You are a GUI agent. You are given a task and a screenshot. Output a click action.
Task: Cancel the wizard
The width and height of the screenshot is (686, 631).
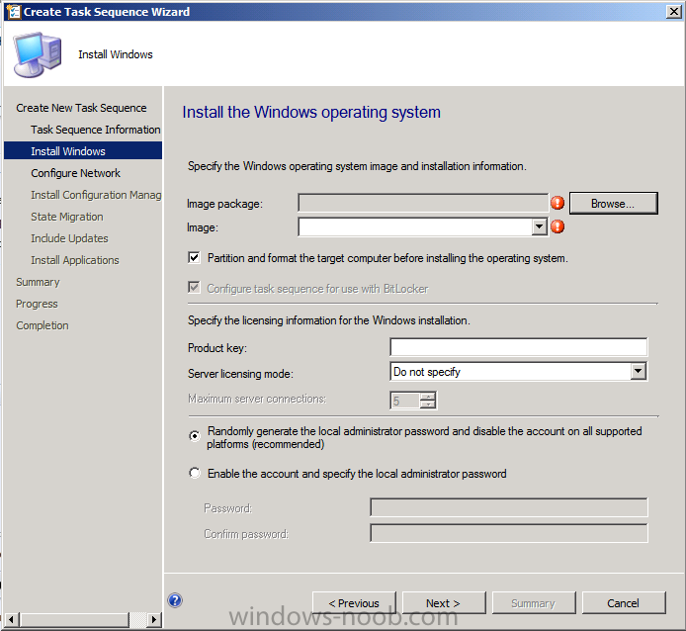coord(624,603)
